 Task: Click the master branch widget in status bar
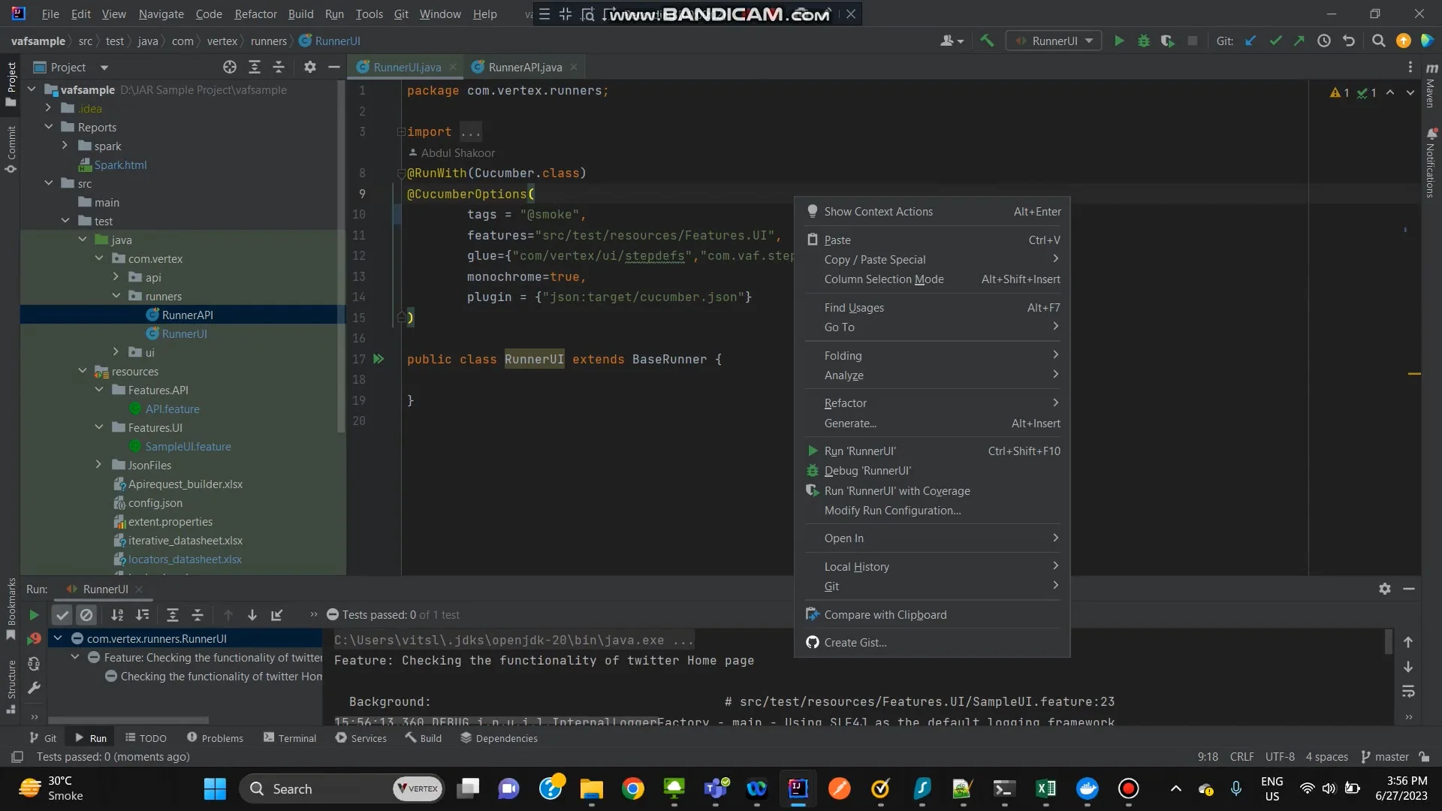pos(1385,757)
